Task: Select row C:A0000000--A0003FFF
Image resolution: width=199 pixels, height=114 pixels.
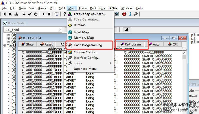Action: pos(42,56)
